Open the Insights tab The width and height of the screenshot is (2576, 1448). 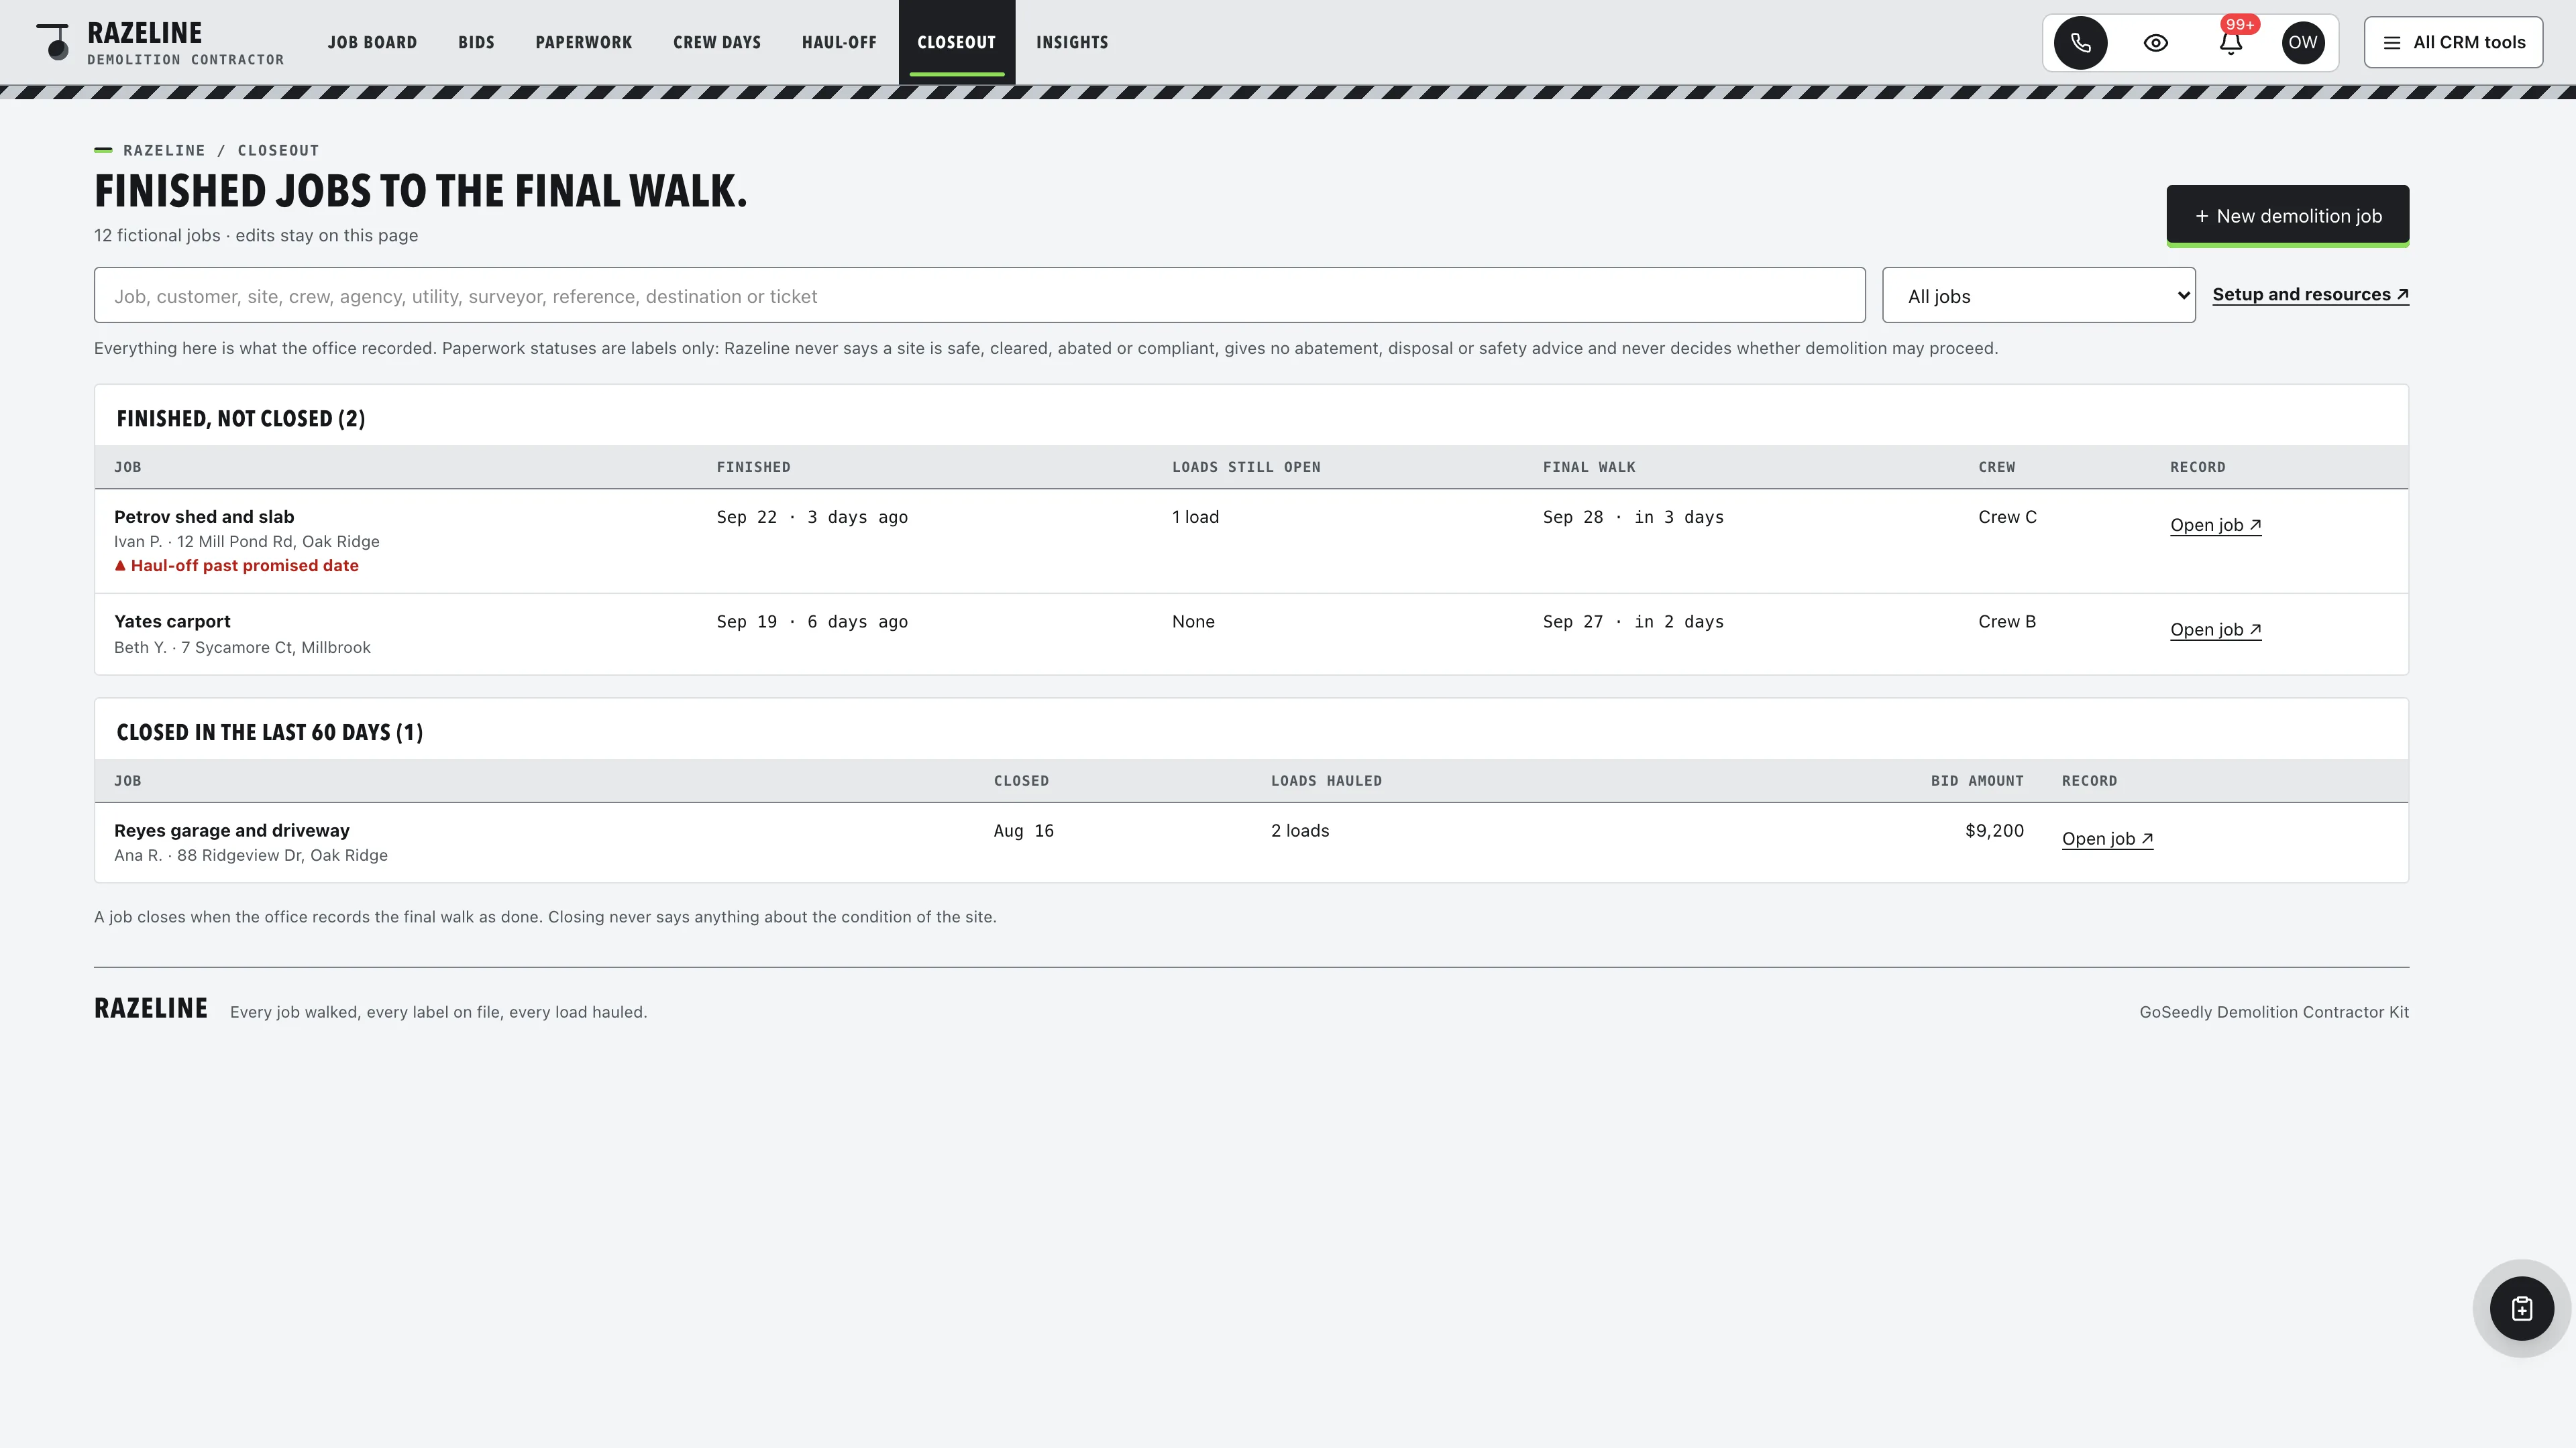(1071, 43)
